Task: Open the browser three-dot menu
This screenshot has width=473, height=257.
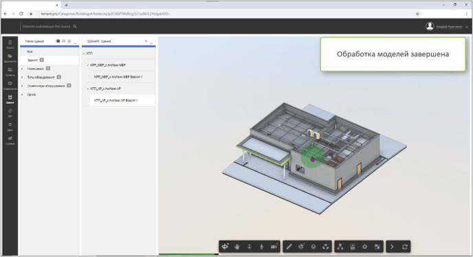Action: pyautogui.click(x=466, y=14)
